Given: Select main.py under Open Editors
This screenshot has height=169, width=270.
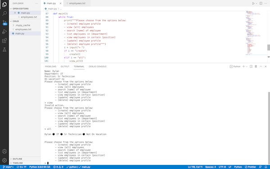Looking at the screenshot, I should (25, 13).
